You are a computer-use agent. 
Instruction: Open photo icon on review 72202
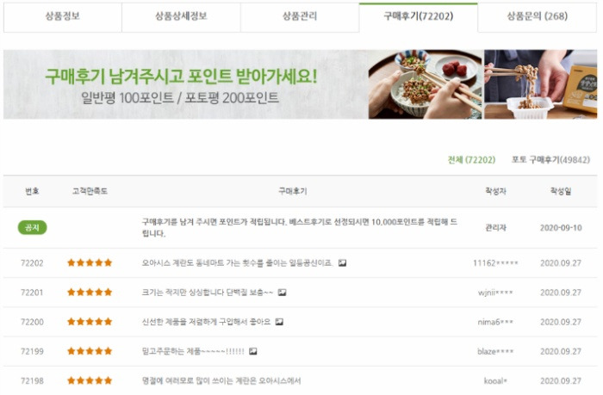[x=342, y=263]
